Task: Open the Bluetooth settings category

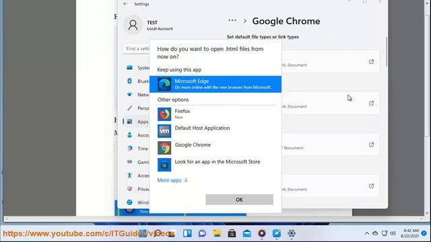Action: coord(137,81)
